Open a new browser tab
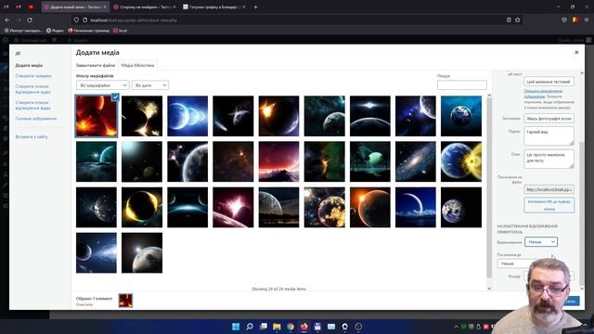The width and height of the screenshot is (594, 334). [256, 6]
